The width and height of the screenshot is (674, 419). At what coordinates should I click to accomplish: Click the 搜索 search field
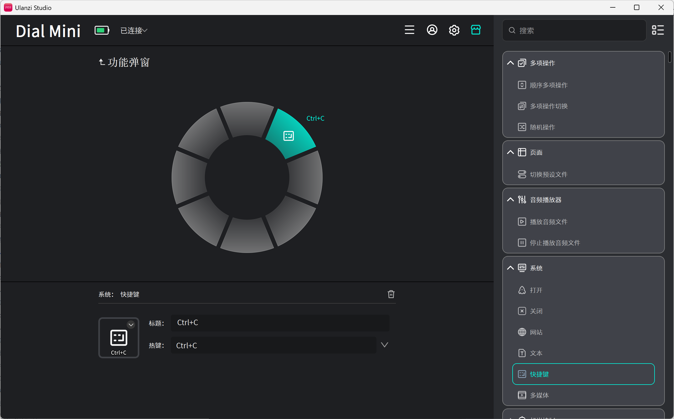tap(574, 30)
